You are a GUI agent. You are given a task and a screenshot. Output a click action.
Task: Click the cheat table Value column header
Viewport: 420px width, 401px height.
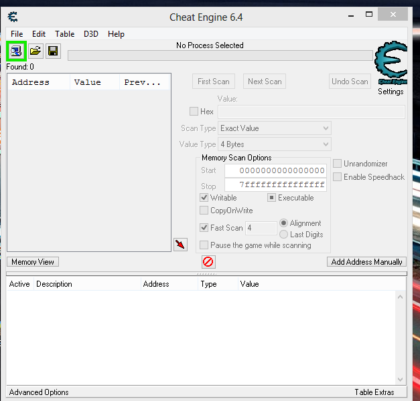(322, 284)
